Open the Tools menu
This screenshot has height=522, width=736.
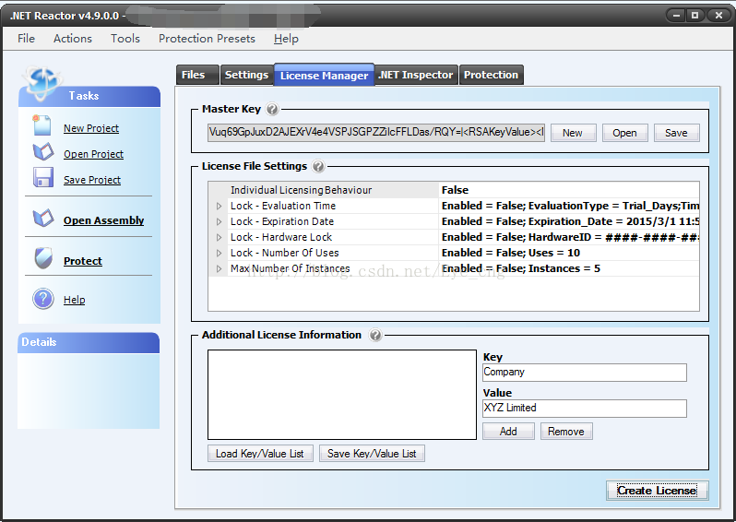pos(125,39)
